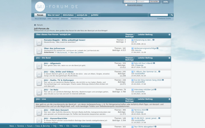Open Forums-Regeln - Bitte unbedingt lesen!
This screenshot has width=205, height=128.
(x=65, y=40)
